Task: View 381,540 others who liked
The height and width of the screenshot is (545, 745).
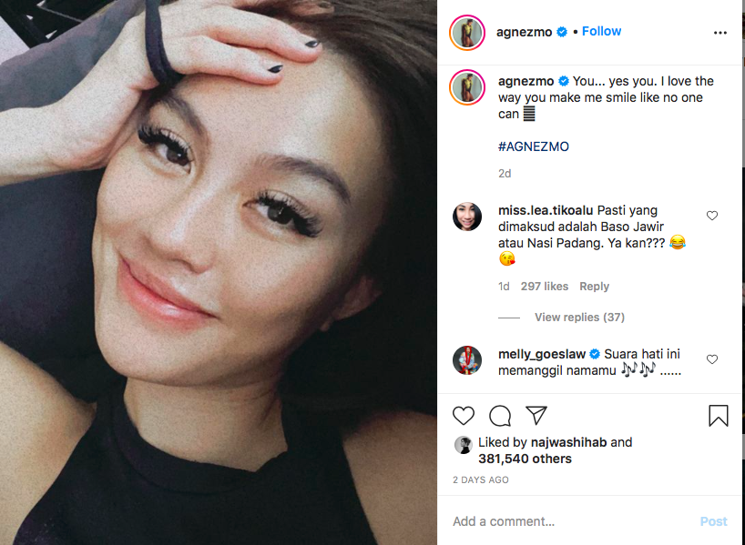Action: tap(525, 459)
